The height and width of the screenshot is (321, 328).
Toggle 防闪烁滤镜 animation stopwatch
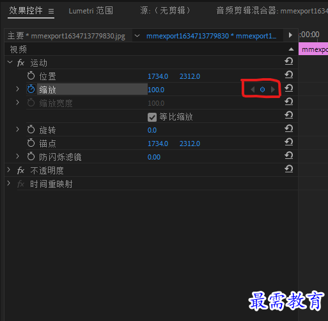[31, 156]
